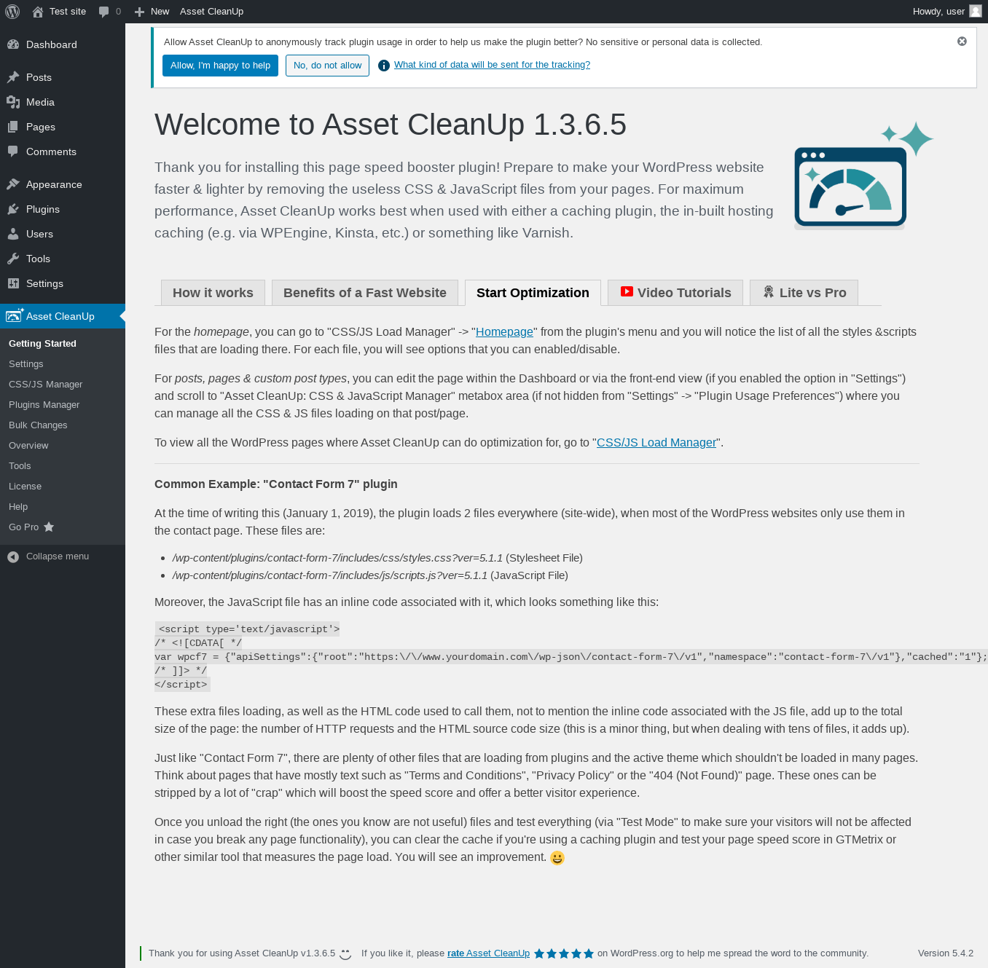Screen dimensions: 988x968
Task: Click the award ribbon icon on Lite vs Pro
Action: click(768, 291)
